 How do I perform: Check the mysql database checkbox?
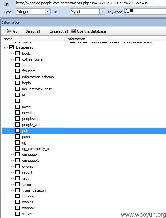click(18, 107)
